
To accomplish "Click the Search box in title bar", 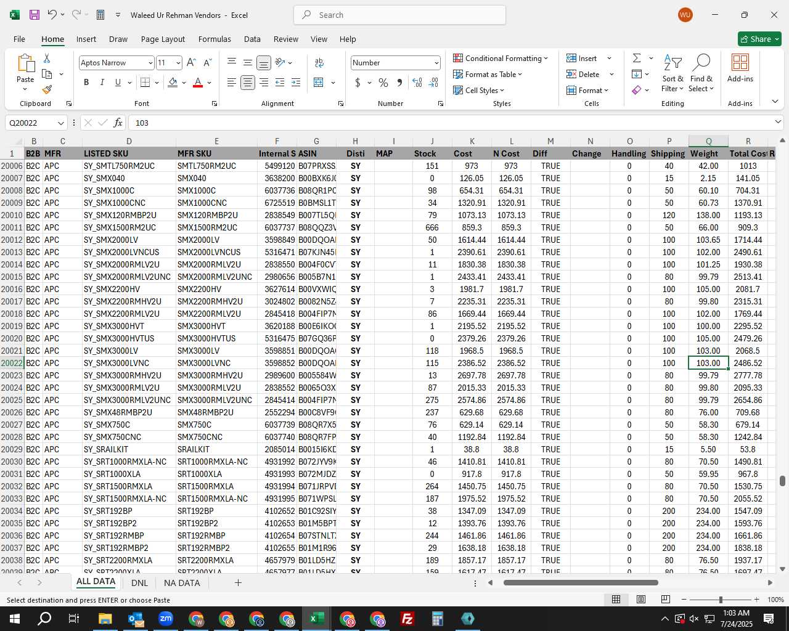I will pos(400,15).
